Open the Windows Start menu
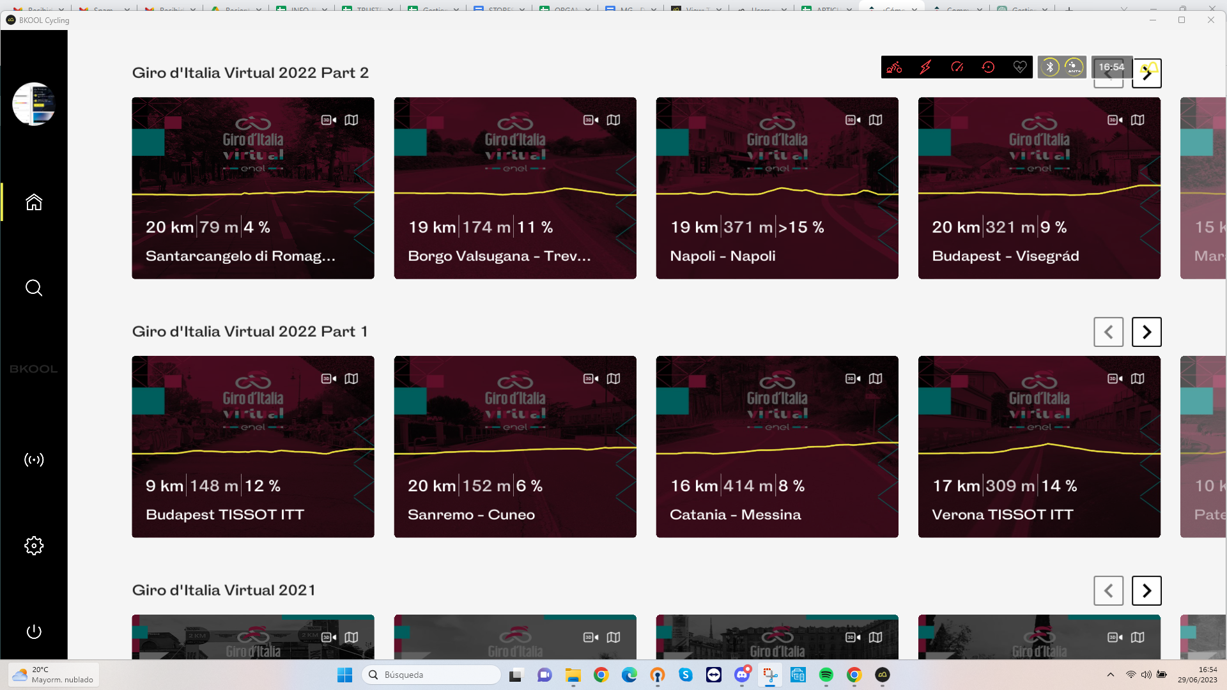 point(344,675)
